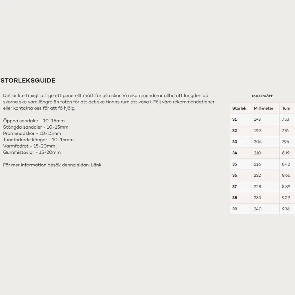Select the Storlek column header

click(x=241, y=108)
